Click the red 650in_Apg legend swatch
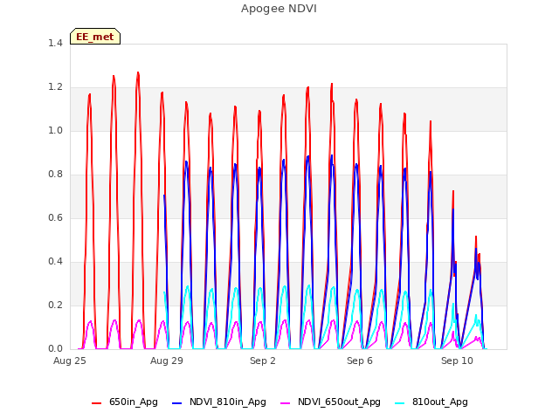This screenshot has width=559, height=419. [97, 403]
